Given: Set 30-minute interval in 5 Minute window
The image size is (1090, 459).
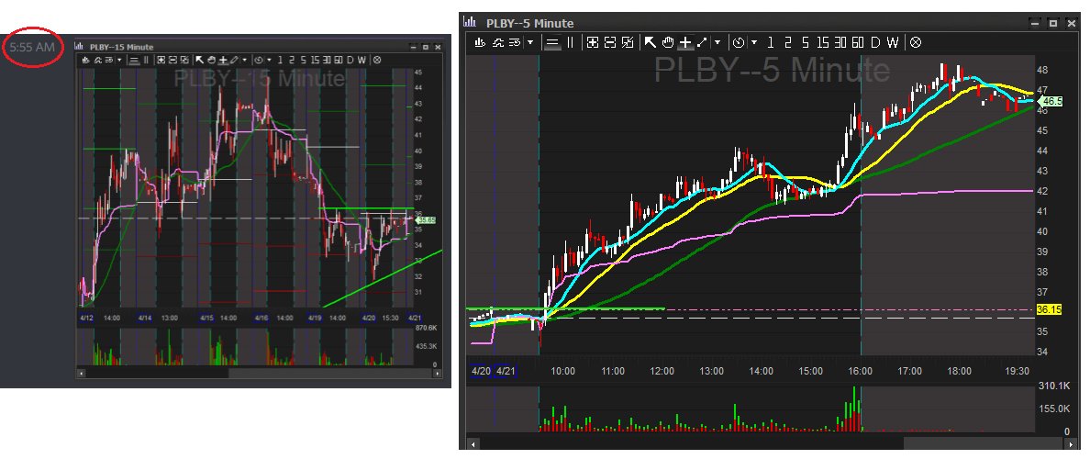Looking at the screenshot, I should tap(840, 42).
